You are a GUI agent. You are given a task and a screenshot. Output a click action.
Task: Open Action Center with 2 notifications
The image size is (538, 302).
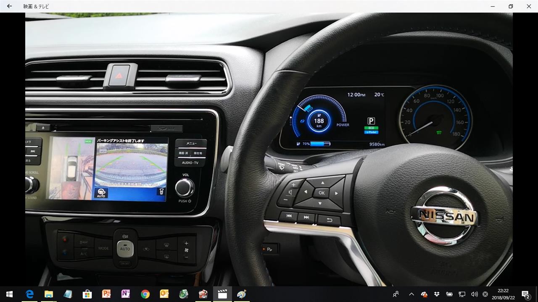525,294
